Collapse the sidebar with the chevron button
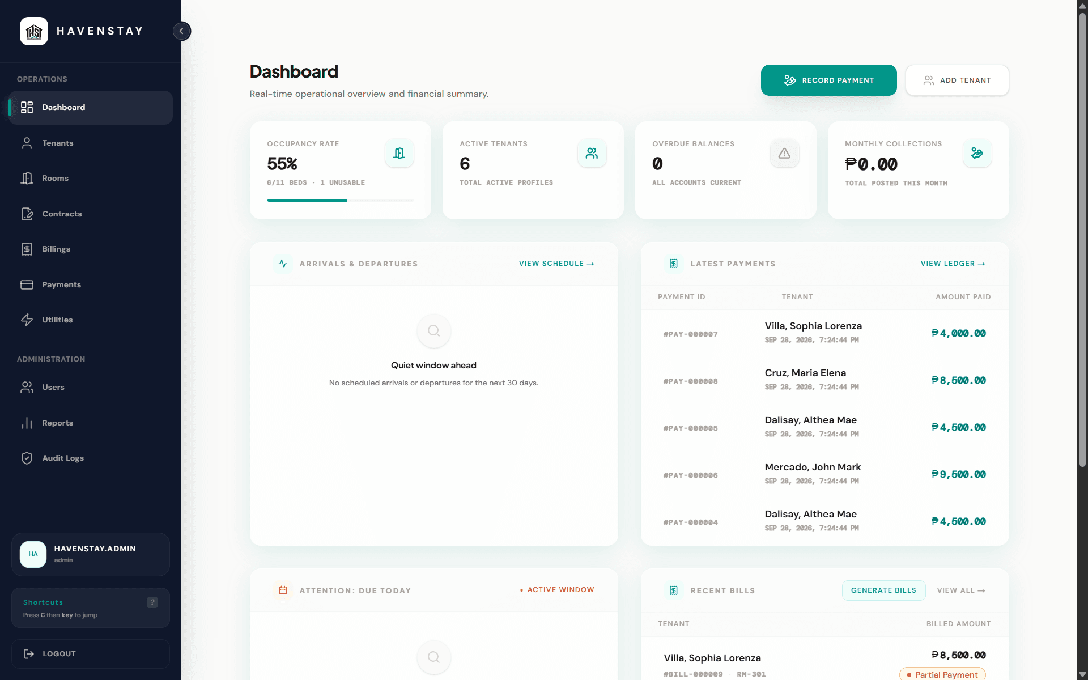The height and width of the screenshot is (680, 1088). 182,31
